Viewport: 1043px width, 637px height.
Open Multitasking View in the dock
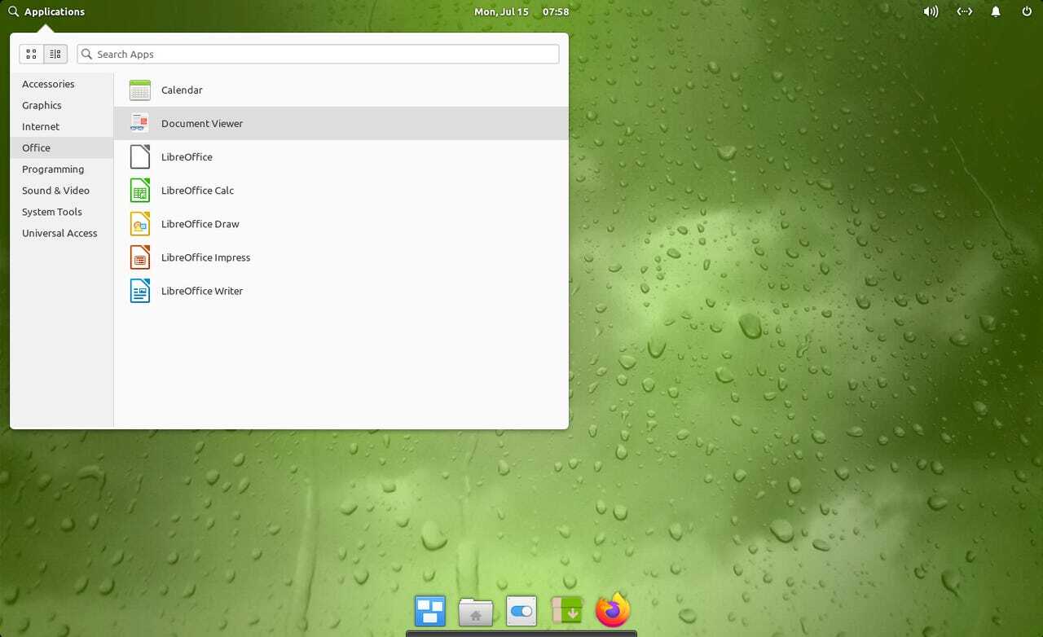pyautogui.click(x=430, y=611)
